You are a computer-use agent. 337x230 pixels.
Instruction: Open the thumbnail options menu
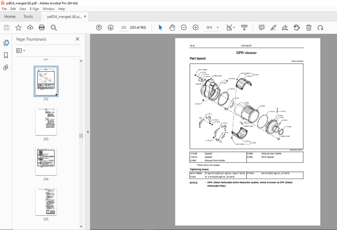pos(20,51)
